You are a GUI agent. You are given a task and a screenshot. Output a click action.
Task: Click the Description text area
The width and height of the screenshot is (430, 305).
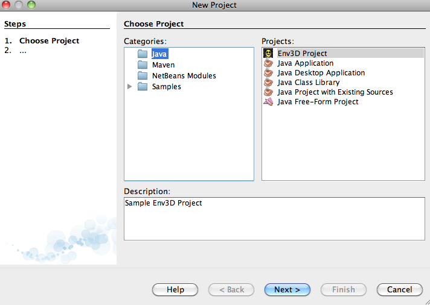click(274, 219)
